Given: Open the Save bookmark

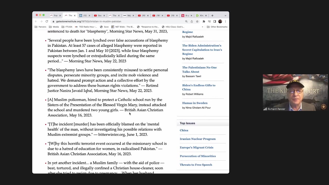Looking at the screenshot, I should 104,27.
